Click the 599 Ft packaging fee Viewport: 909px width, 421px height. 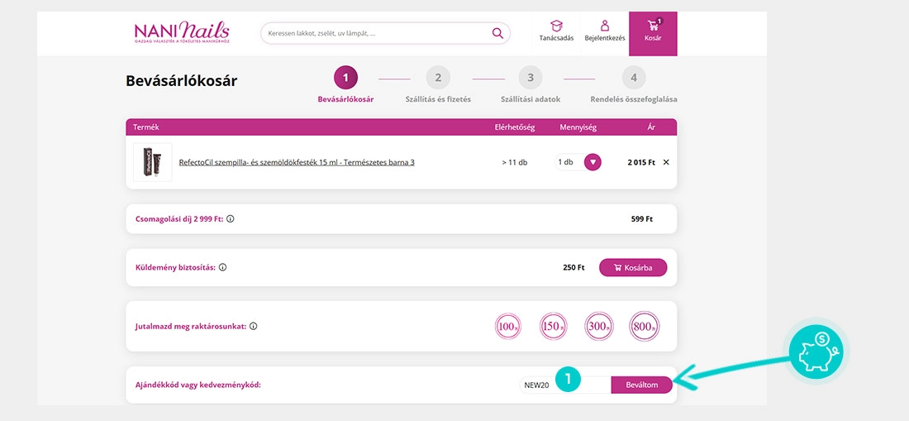[642, 219]
